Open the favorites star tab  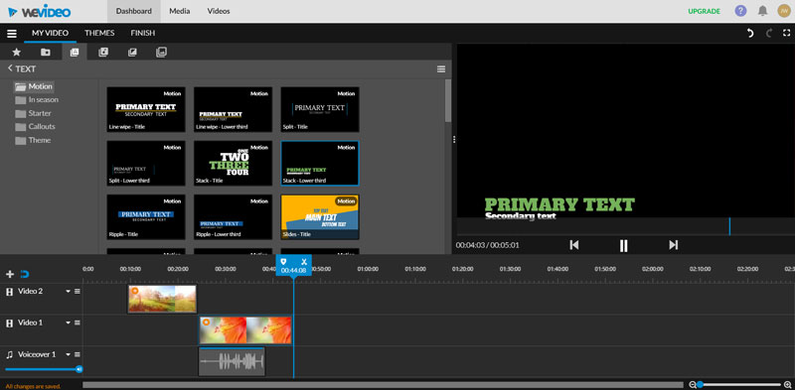16,52
